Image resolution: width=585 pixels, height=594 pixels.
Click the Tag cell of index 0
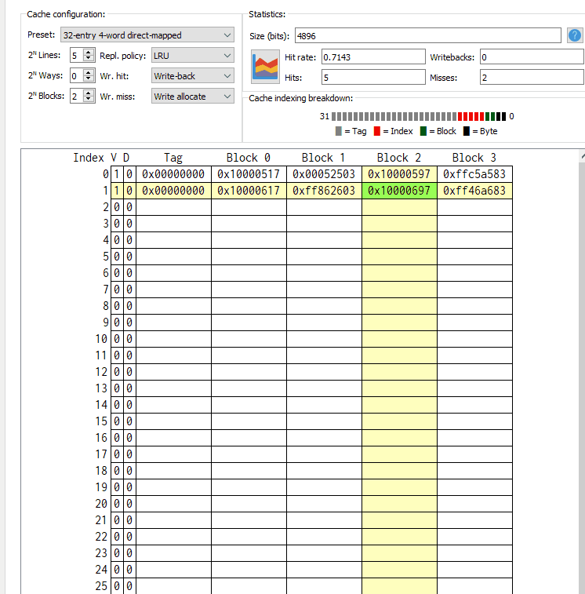tap(173, 174)
